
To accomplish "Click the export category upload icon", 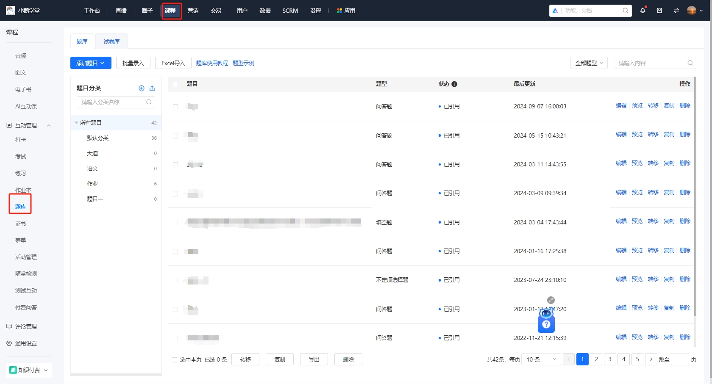I will point(152,88).
